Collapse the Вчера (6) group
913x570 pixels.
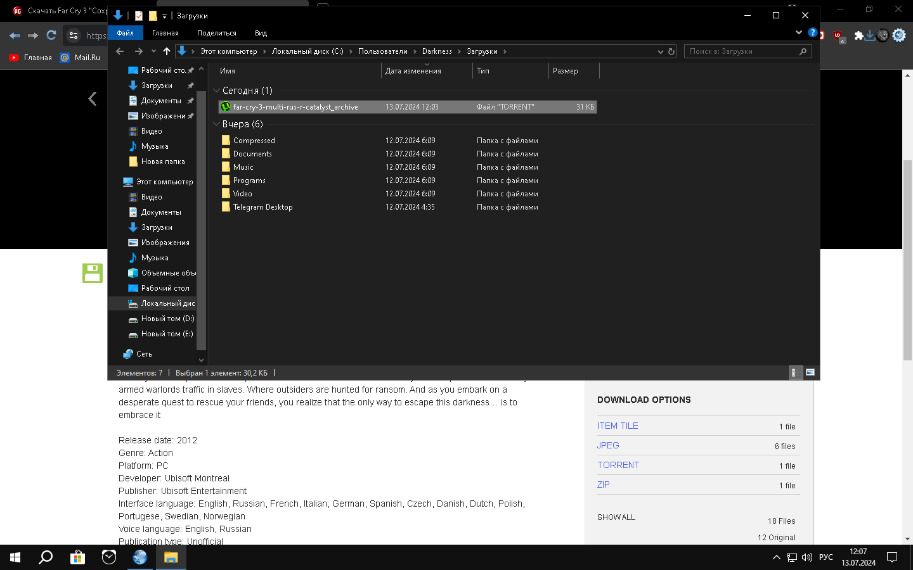tap(217, 124)
